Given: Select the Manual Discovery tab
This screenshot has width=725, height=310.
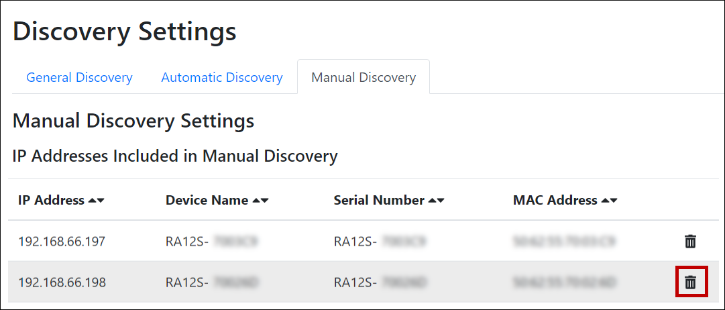Looking at the screenshot, I should pyautogui.click(x=363, y=77).
